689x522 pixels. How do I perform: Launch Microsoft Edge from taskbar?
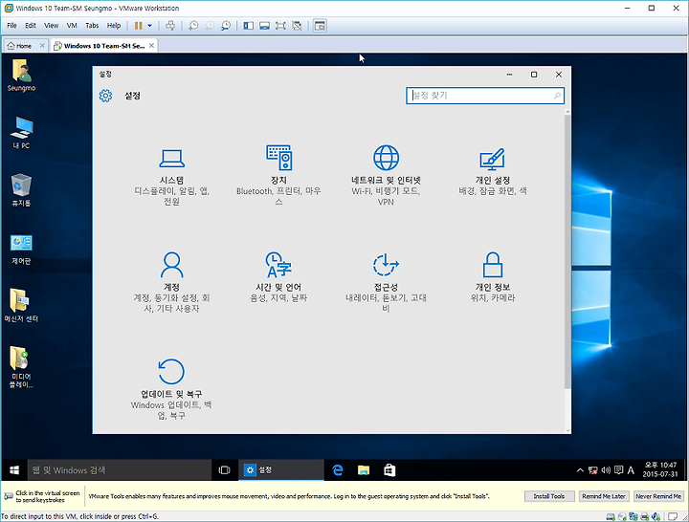(338, 470)
